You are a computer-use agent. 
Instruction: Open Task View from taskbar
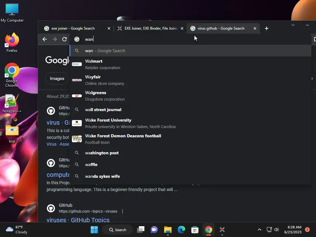[141, 230]
